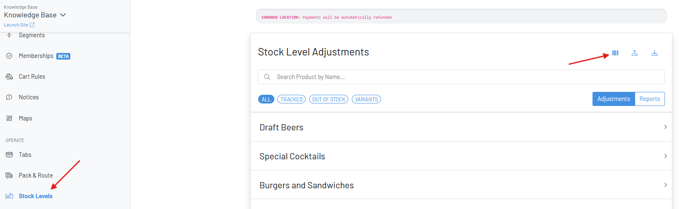679x209 pixels.
Task: Open Stock Levels in the sidebar
Action: pyautogui.click(x=36, y=196)
